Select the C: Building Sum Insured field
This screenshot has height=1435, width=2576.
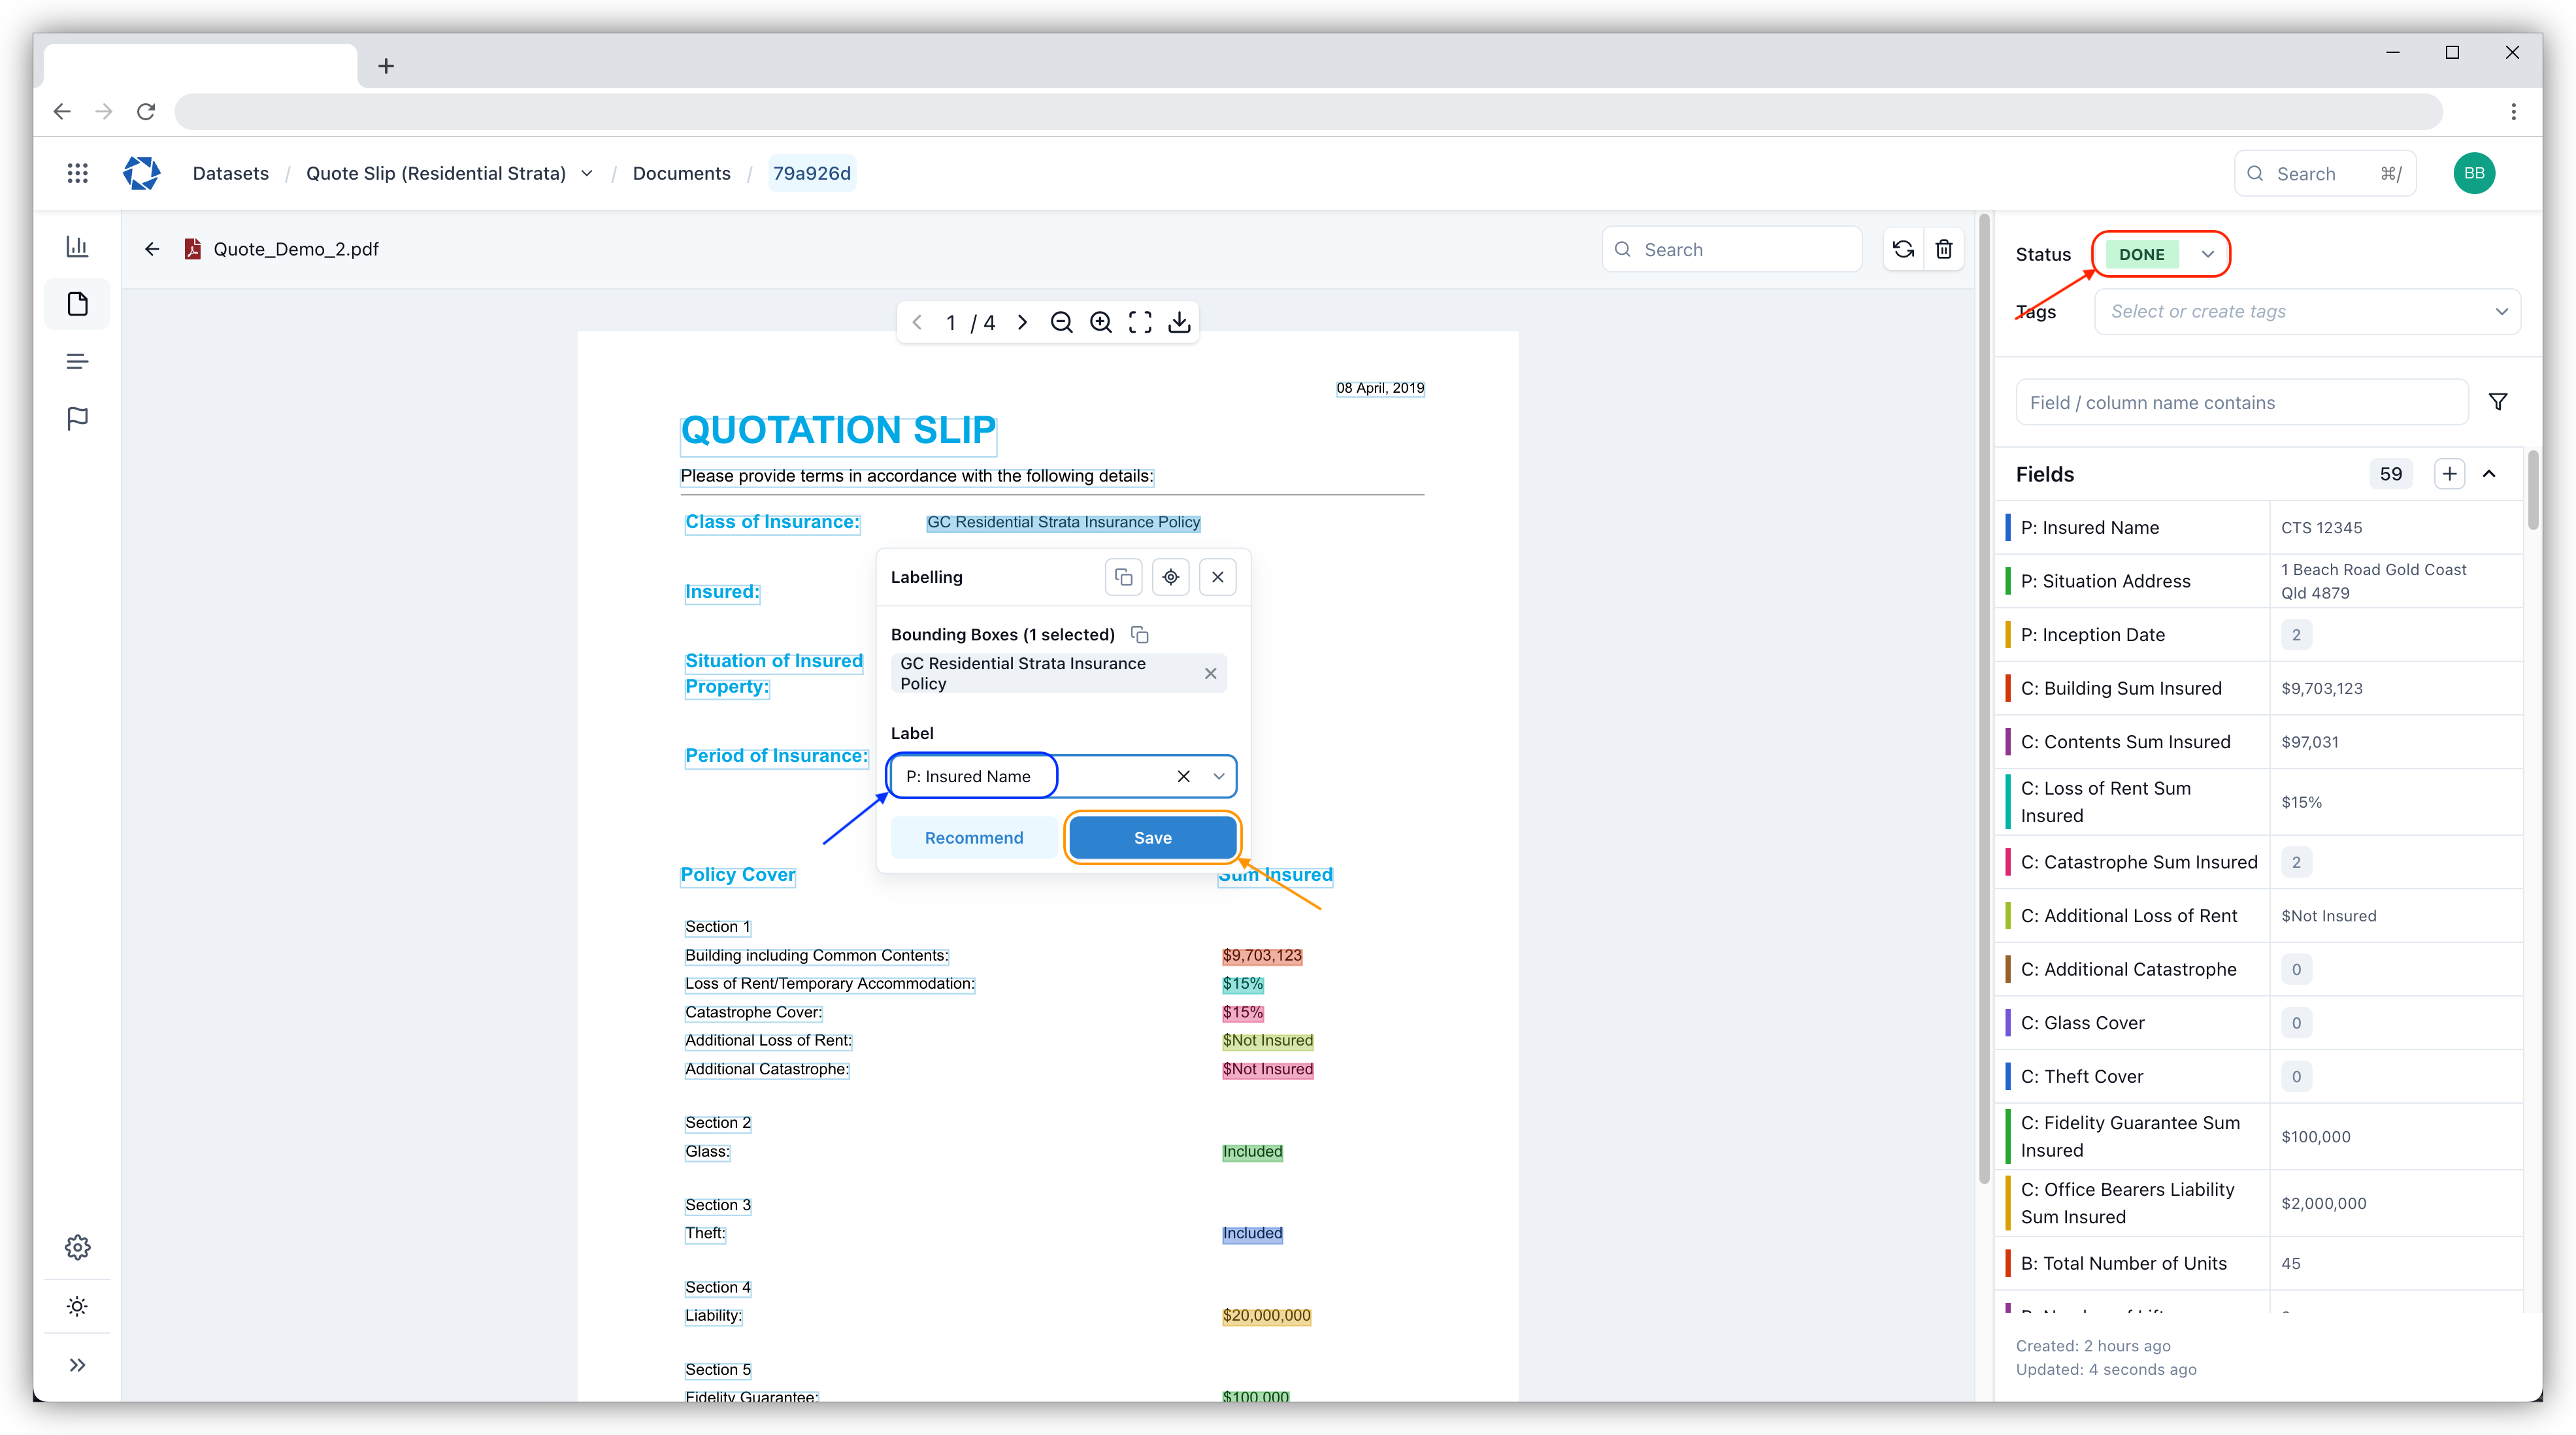coord(2120,688)
